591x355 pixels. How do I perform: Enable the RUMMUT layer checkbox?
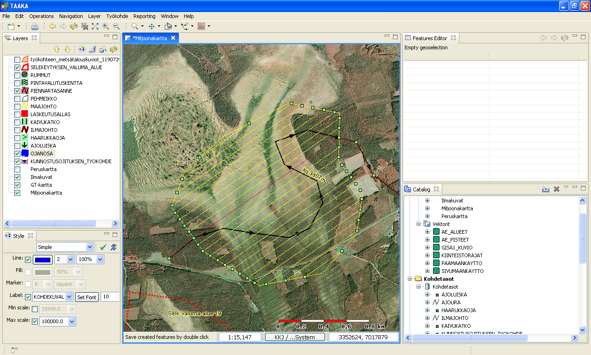tap(17, 75)
